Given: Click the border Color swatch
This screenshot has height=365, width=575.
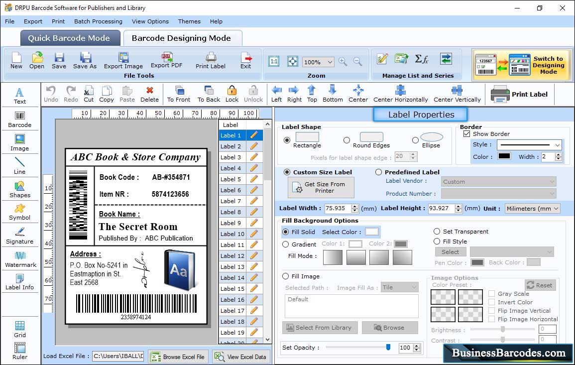Looking at the screenshot, I should [x=504, y=156].
